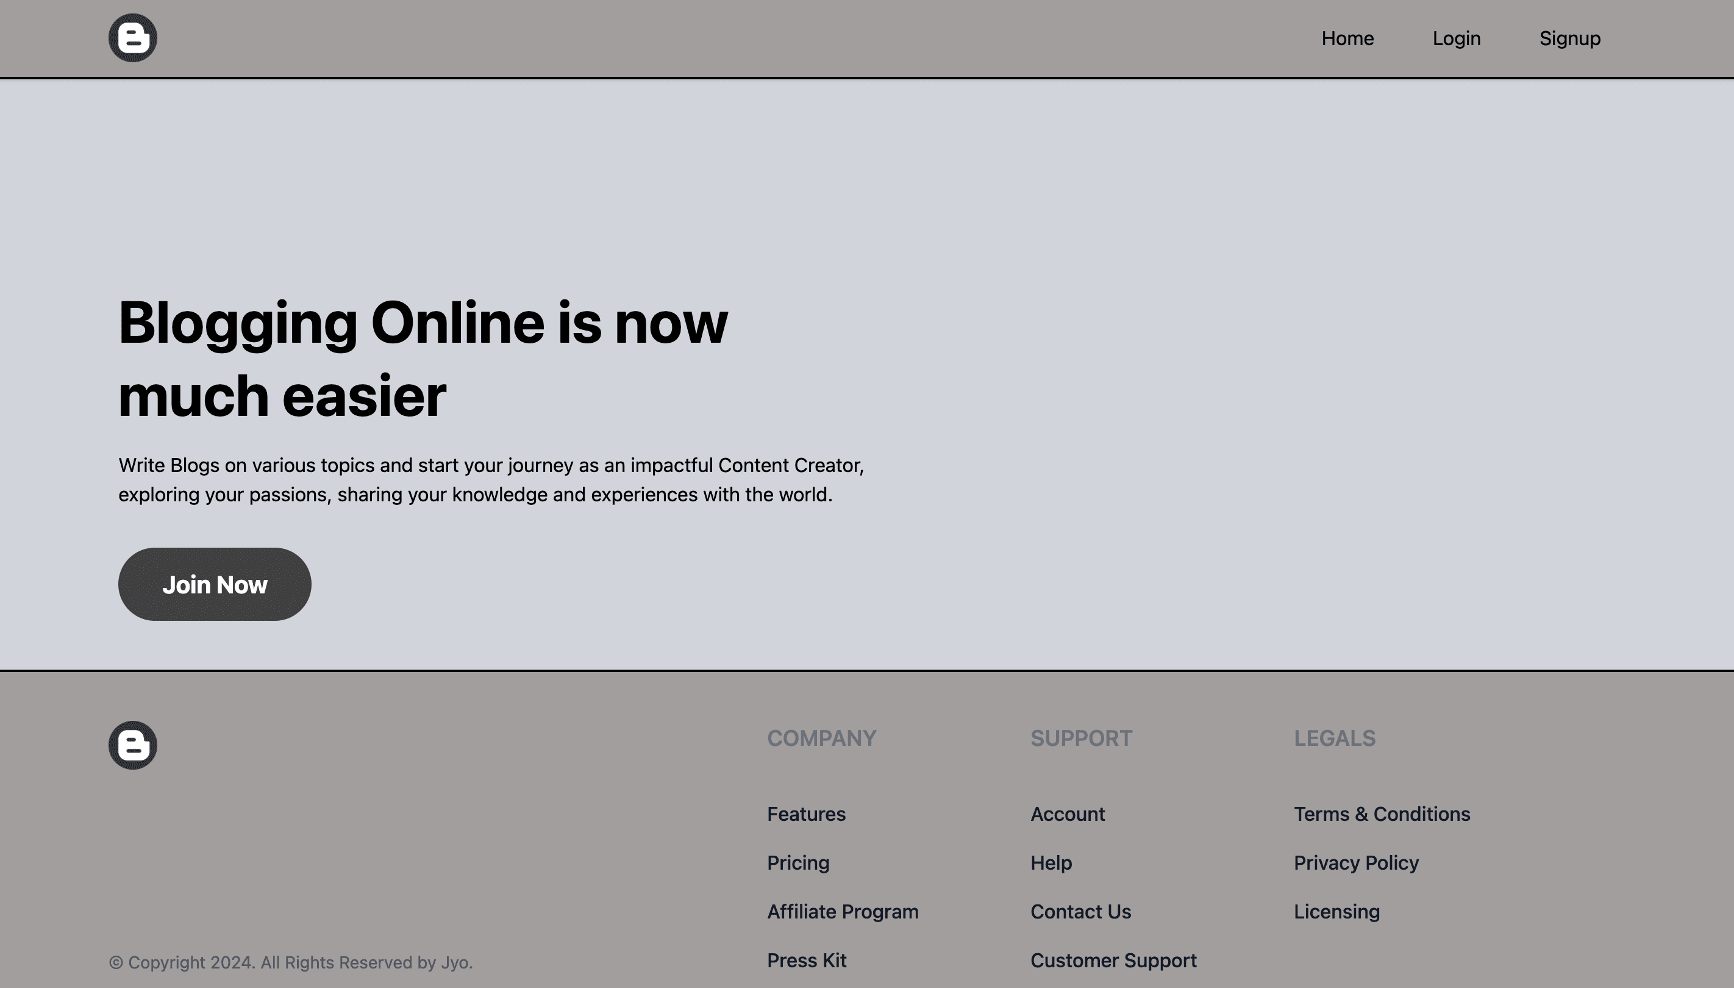Open the Affiliate Program link

842,911
